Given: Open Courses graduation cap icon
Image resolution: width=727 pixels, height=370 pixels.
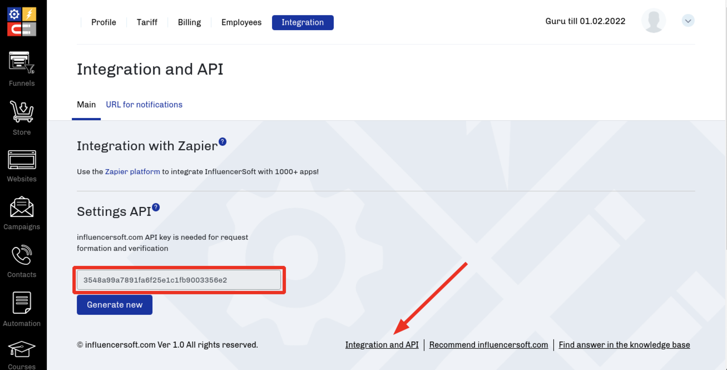Looking at the screenshot, I should coord(22,350).
